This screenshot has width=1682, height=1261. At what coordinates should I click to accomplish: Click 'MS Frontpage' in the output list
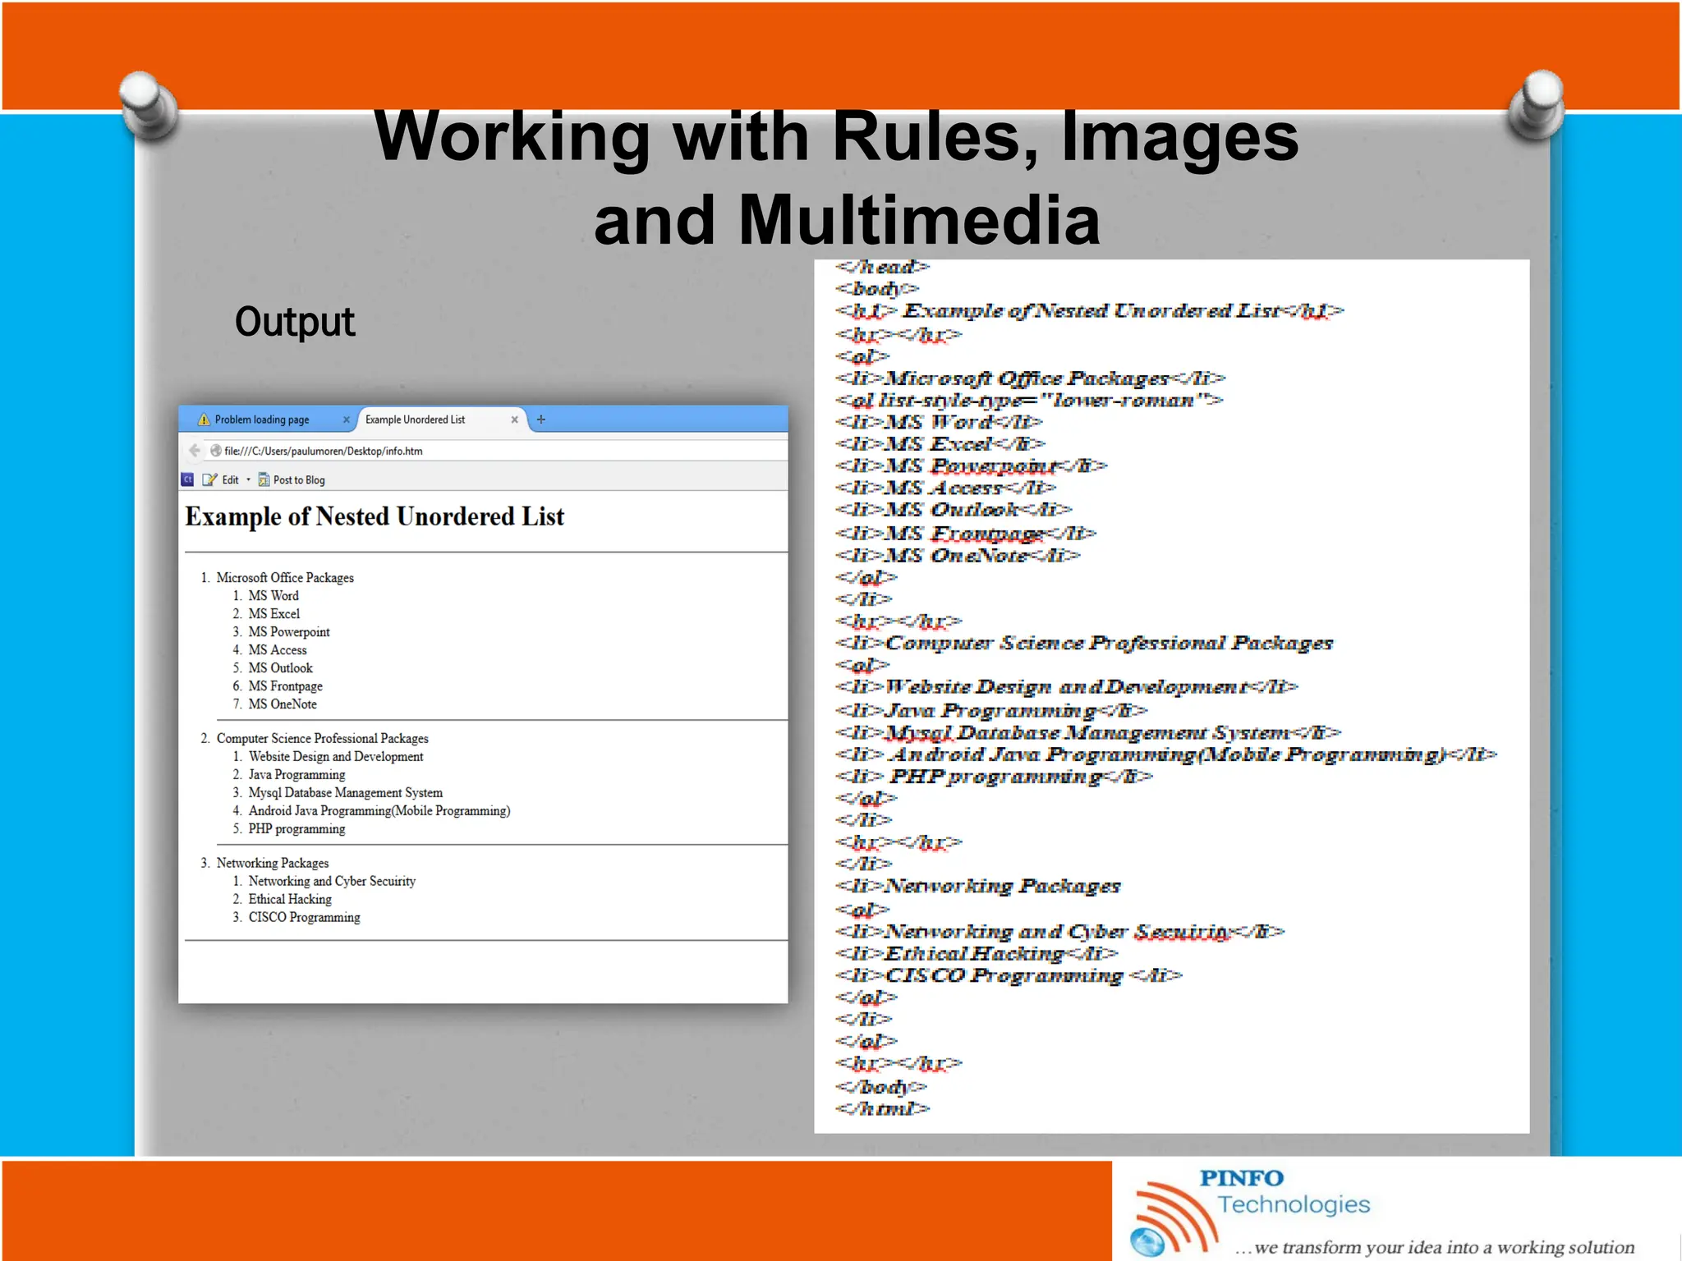point(286,686)
